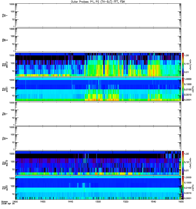Viewport: 196px width, 209px height.
Task: Click the 'thc fbk scm1' y-axis label
Action: pyautogui.click(x=5, y=188)
